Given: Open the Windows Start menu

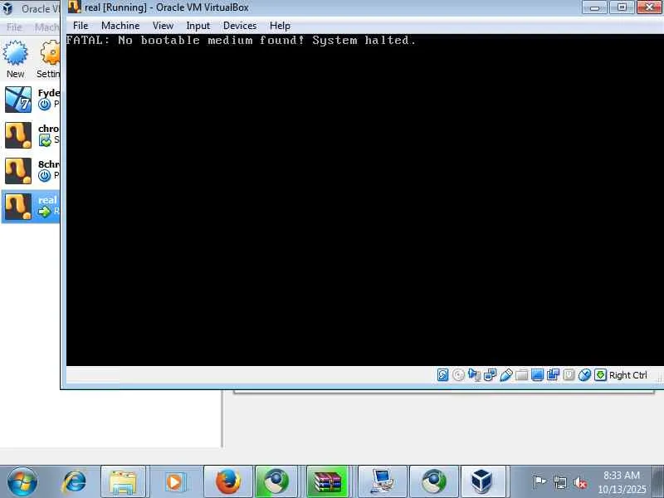Looking at the screenshot, I should click(x=22, y=482).
